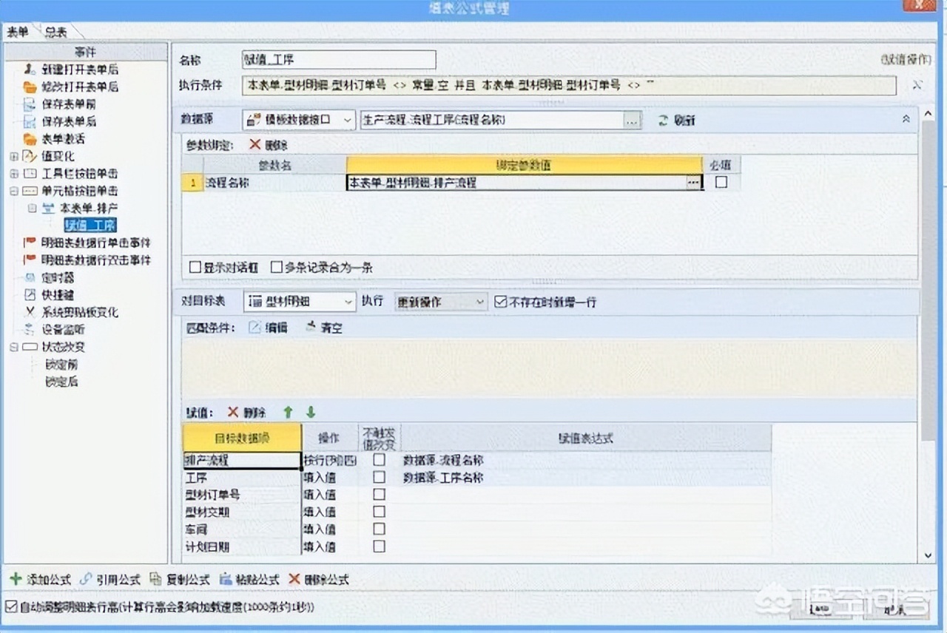Click the 编辑 icon for match conditions
Screen dimensions: 947x633
pos(255,328)
